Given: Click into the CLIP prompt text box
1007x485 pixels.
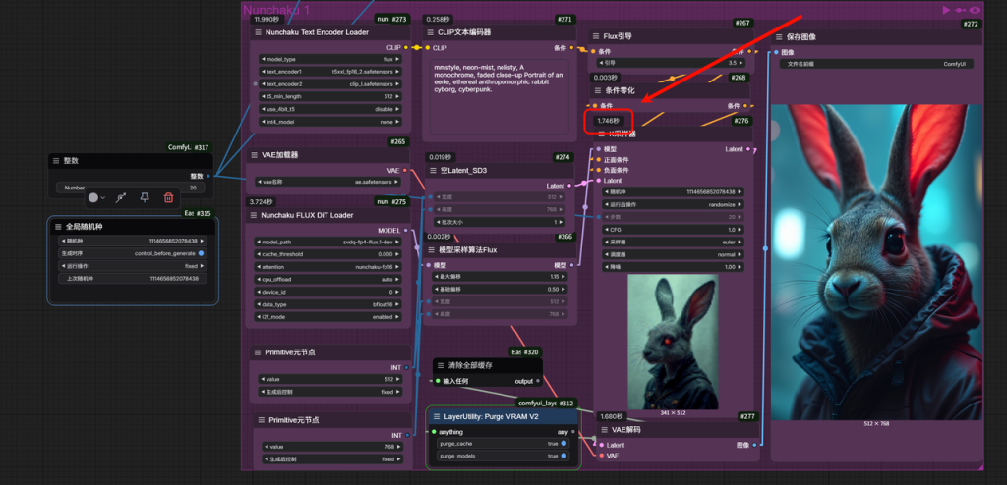Looking at the screenshot, I should (x=499, y=98).
